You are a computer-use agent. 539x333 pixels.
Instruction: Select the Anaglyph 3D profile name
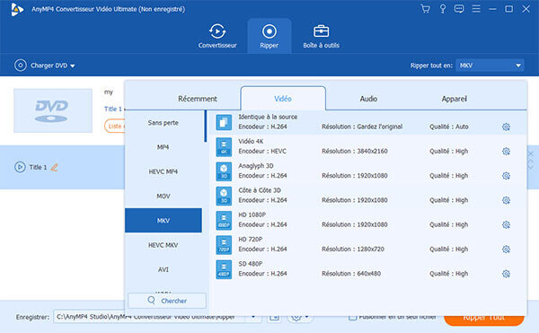(x=256, y=166)
